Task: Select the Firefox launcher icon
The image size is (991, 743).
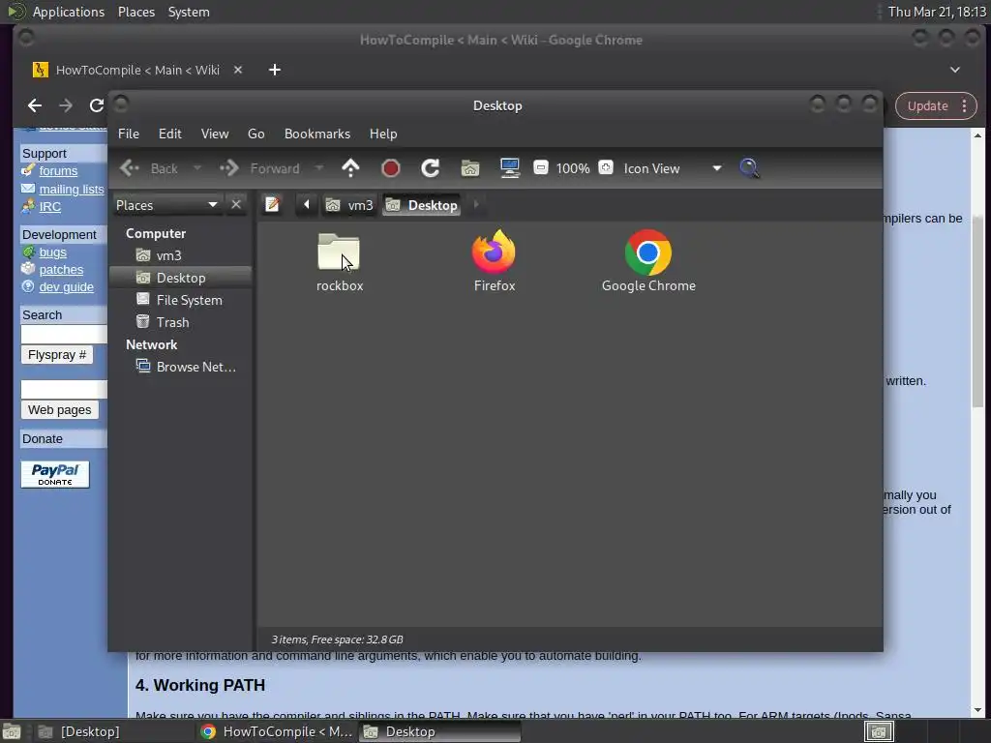Action: click(x=494, y=253)
